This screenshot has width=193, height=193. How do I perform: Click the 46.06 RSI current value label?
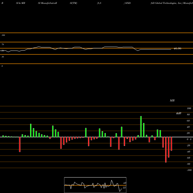(x=178, y=49)
